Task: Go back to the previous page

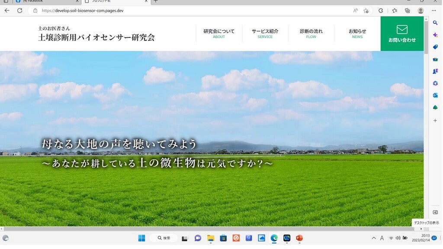Action: (x=7, y=11)
